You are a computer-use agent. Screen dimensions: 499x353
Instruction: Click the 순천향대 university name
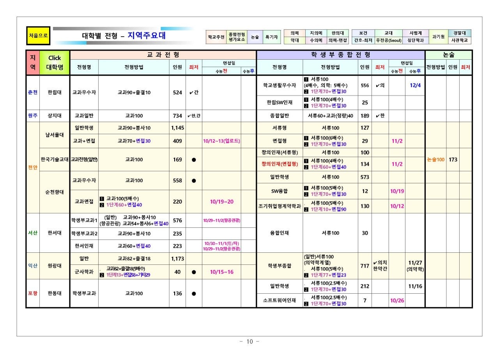(55, 192)
